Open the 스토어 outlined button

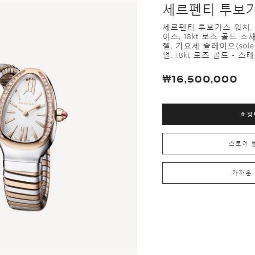point(209,144)
